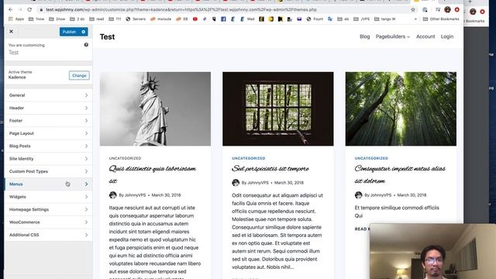Expand the Widgets chevron arrow
Image resolution: width=496 pixels, height=279 pixels.
86,197
